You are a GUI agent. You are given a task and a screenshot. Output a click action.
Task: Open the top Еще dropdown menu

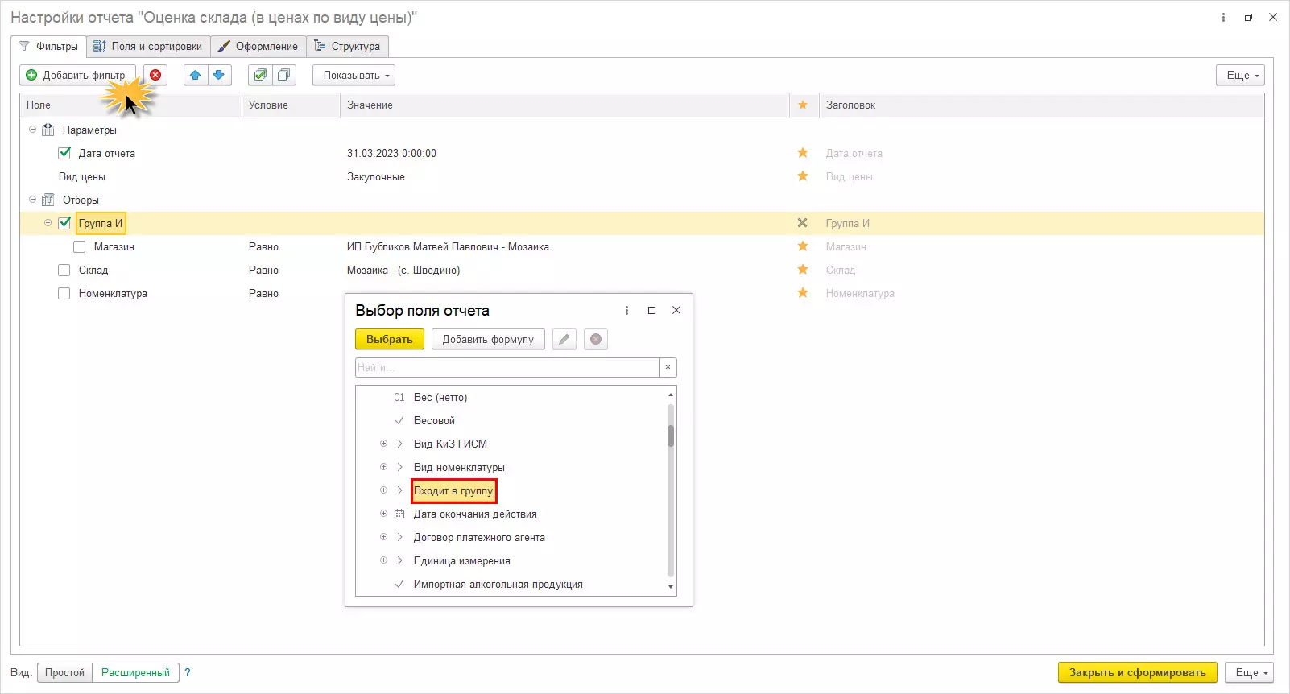pyautogui.click(x=1240, y=75)
